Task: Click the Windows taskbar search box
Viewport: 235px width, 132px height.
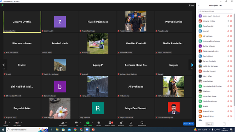Action: click(27, 129)
